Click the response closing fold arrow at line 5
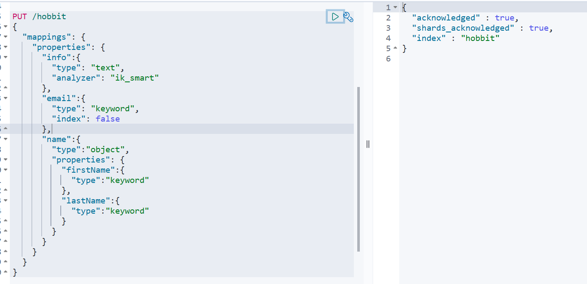Image resolution: width=587 pixels, height=284 pixels. coord(395,49)
